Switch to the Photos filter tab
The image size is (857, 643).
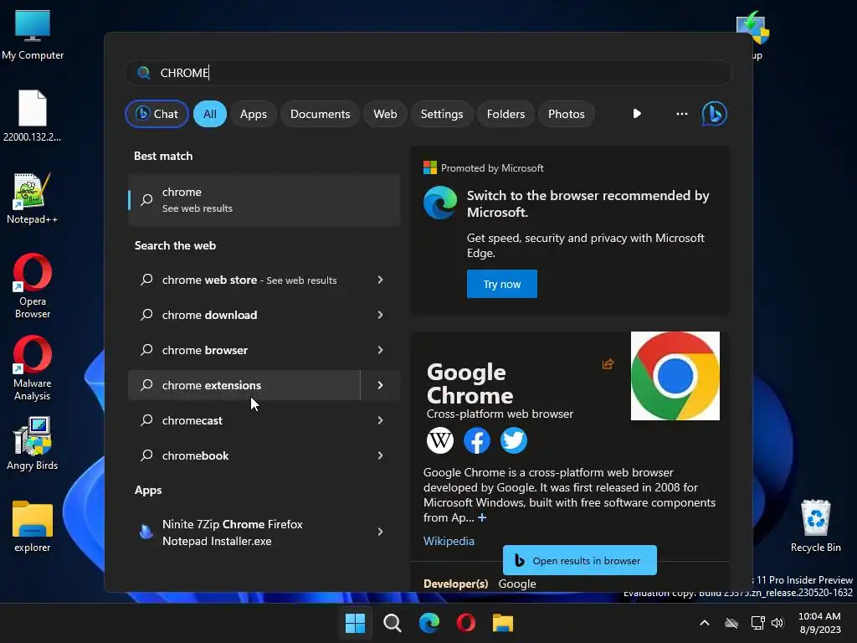coord(567,114)
